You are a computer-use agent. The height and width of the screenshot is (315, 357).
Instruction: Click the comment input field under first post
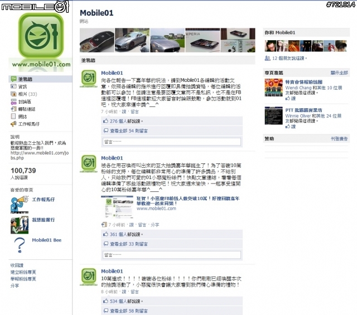click(172, 142)
